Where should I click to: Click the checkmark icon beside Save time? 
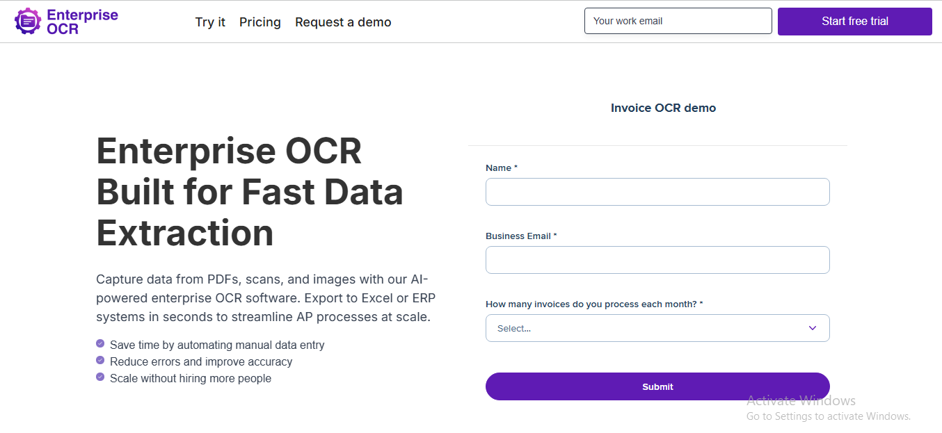[x=100, y=344]
